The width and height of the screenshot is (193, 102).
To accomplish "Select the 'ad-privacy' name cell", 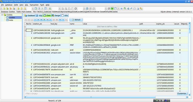I will [x=76, y=67].
